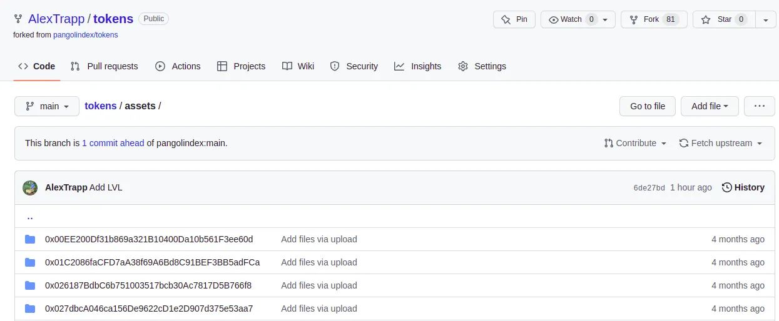Switch to the Code tab
Viewport: 779px width, 321px height.
37,66
